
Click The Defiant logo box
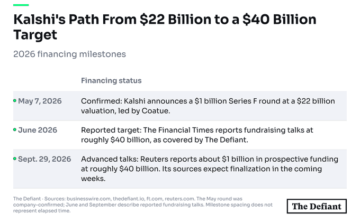[x=317, y=206]
